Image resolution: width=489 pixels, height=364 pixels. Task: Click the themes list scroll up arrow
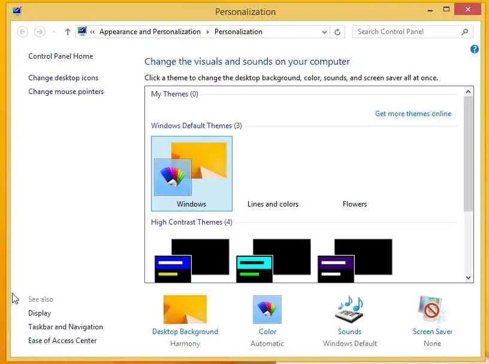click(x=468, y=92)
